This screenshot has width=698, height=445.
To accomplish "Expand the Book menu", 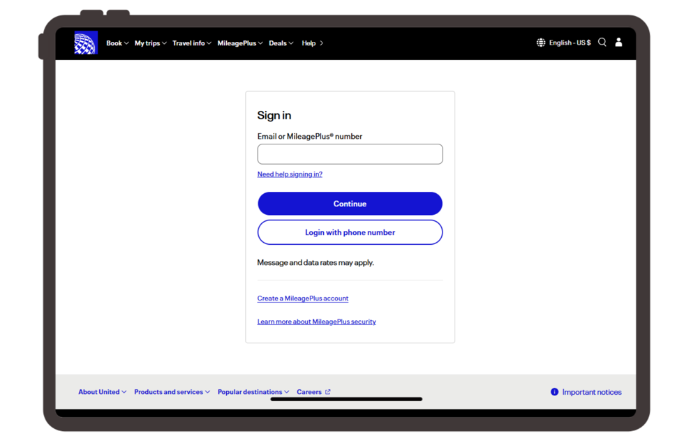I will [117, 43].
